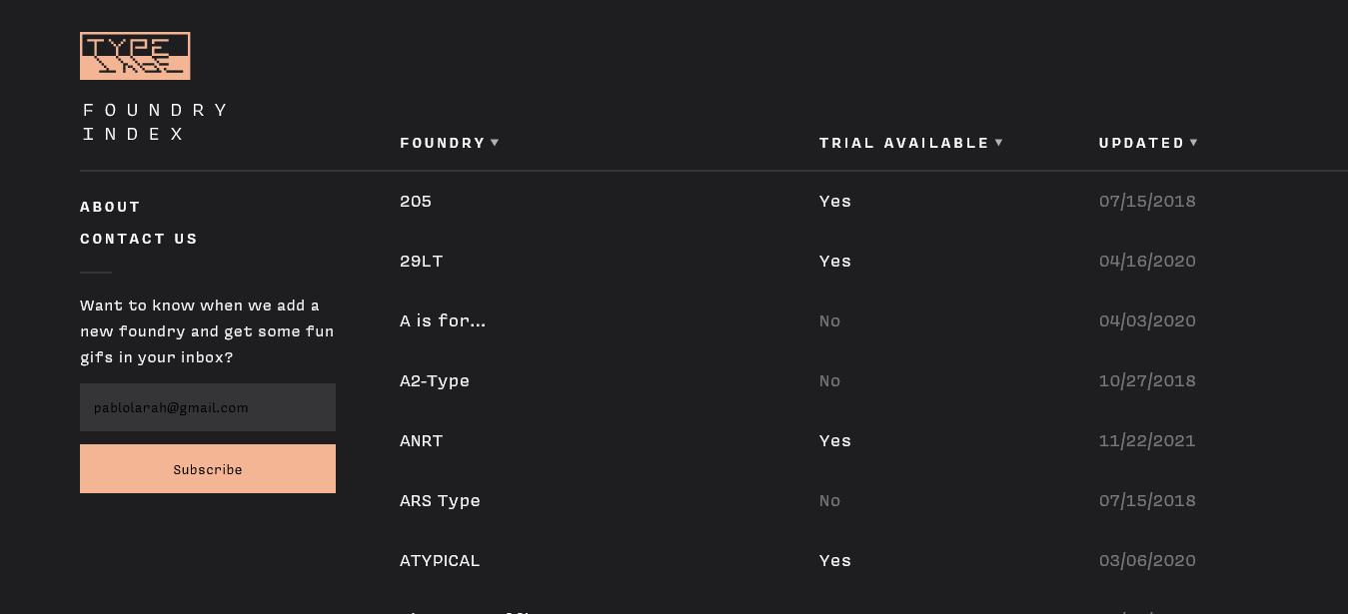Image resolution: width=1348 pixels, height=614 pixels.
Task: Click the Foundry column header label
Action: pyautogui.click(x=443, y=143)
